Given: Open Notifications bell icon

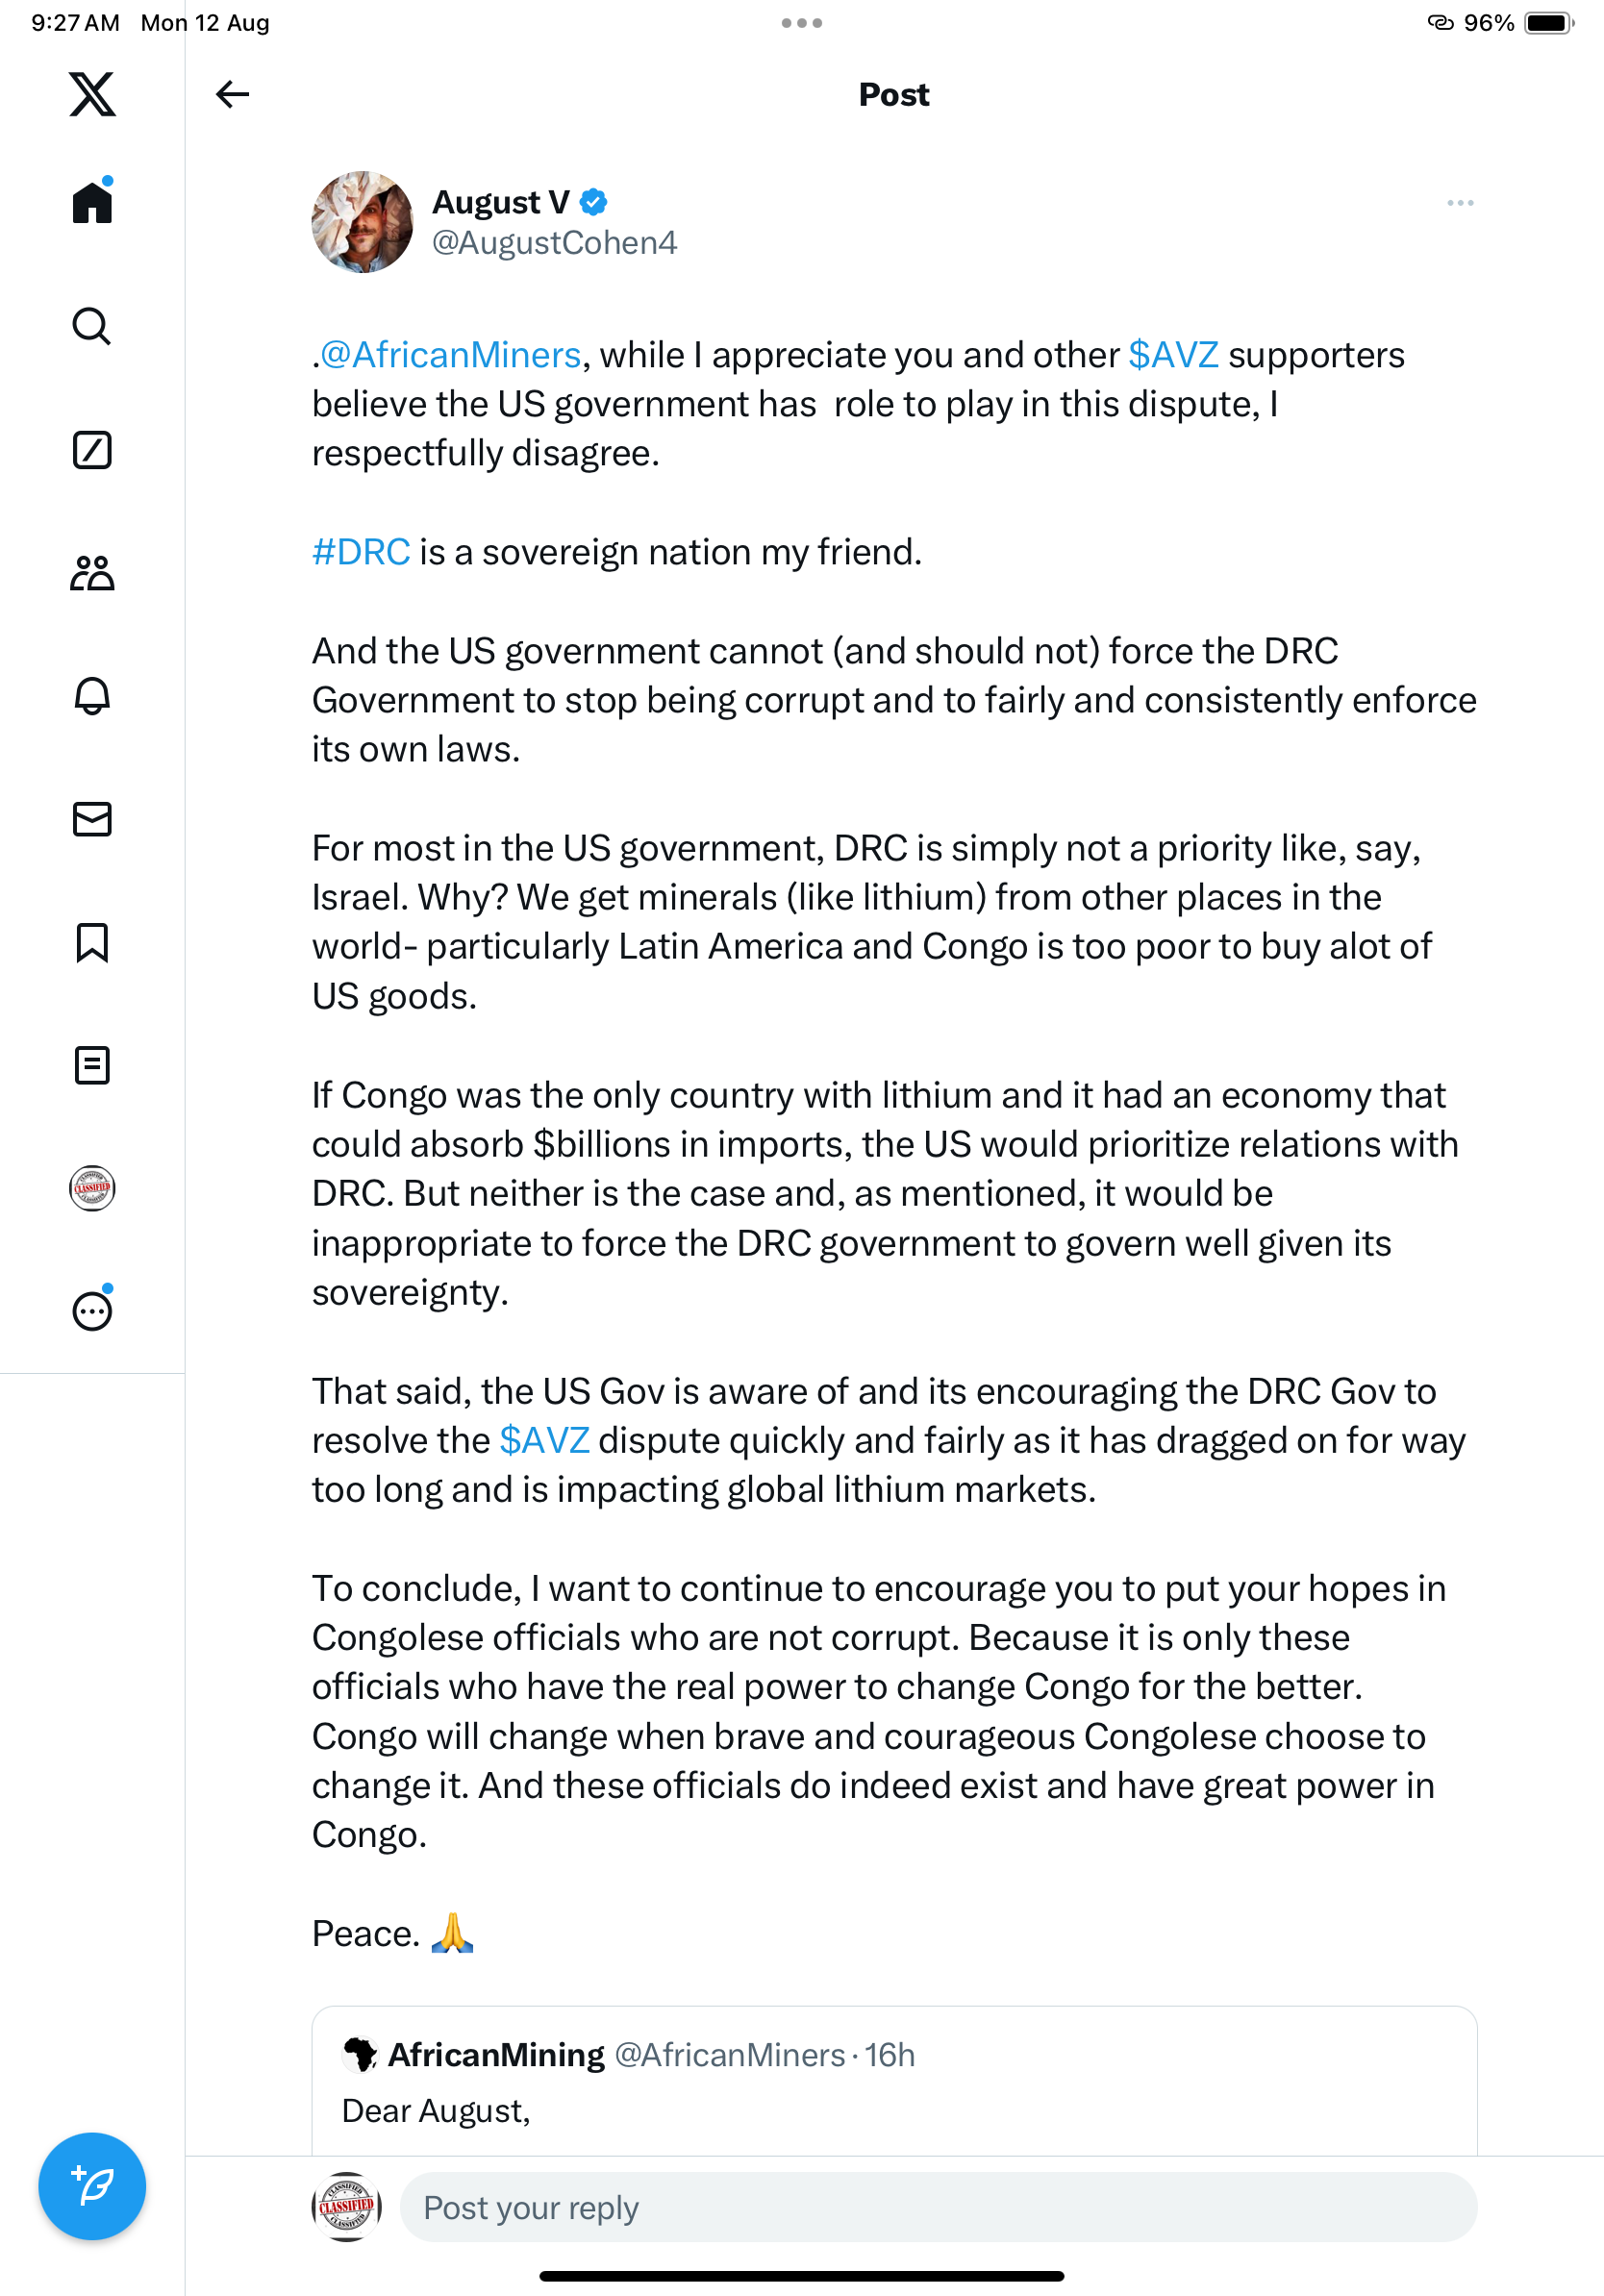Looking at the screenshot, I should tap(92, 696).
